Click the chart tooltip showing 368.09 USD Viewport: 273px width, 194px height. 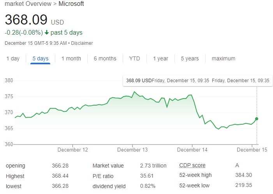click(x=198, y=81)
